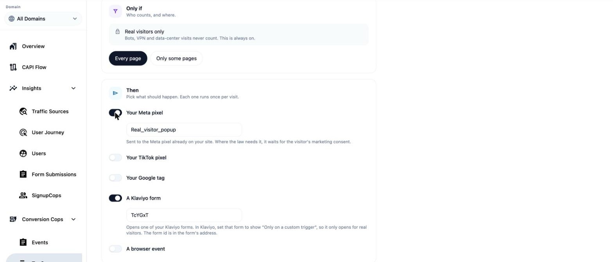Click the Events clipboard icon
The width and height of the screenshot is (613, 262).
pos(23,242)
